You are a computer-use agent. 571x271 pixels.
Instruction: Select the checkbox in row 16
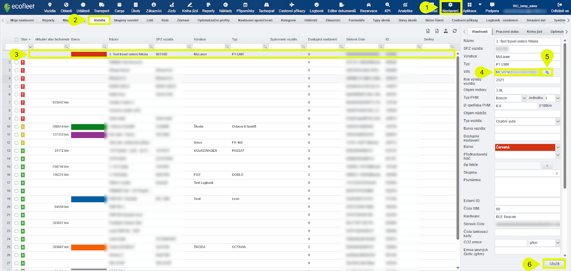16,175
